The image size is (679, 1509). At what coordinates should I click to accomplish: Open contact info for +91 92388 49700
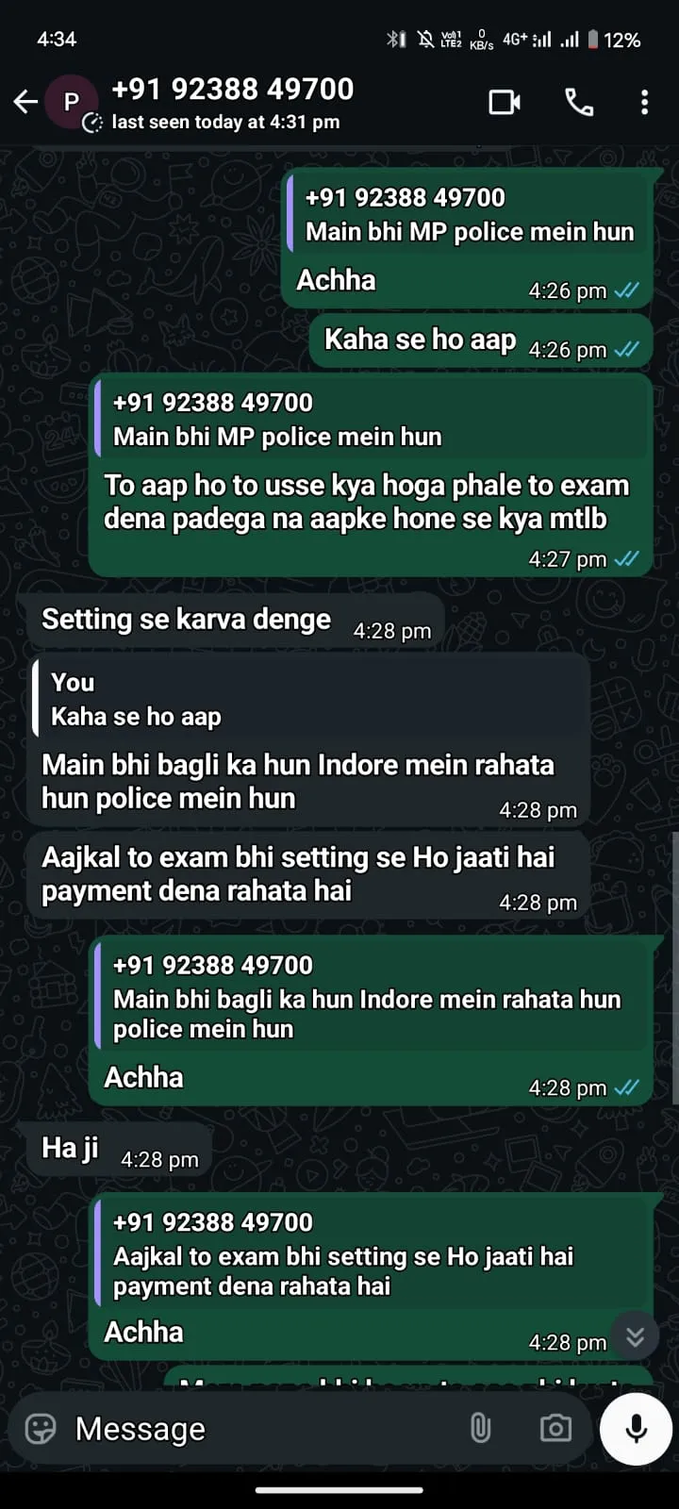click(x=232, y=90)
